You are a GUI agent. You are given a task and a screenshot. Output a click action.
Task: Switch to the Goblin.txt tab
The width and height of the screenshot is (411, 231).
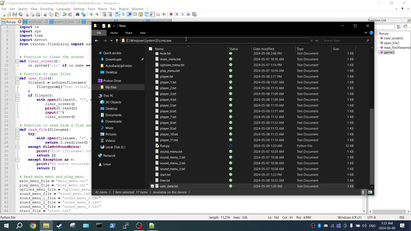[x=35, y=22]
